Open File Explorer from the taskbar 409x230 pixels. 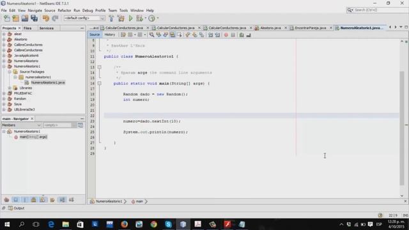(65, 224)
